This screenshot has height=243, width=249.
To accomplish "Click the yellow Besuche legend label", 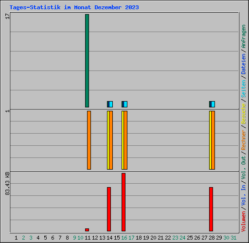I will pyautogui.click(x=244, y=114).
